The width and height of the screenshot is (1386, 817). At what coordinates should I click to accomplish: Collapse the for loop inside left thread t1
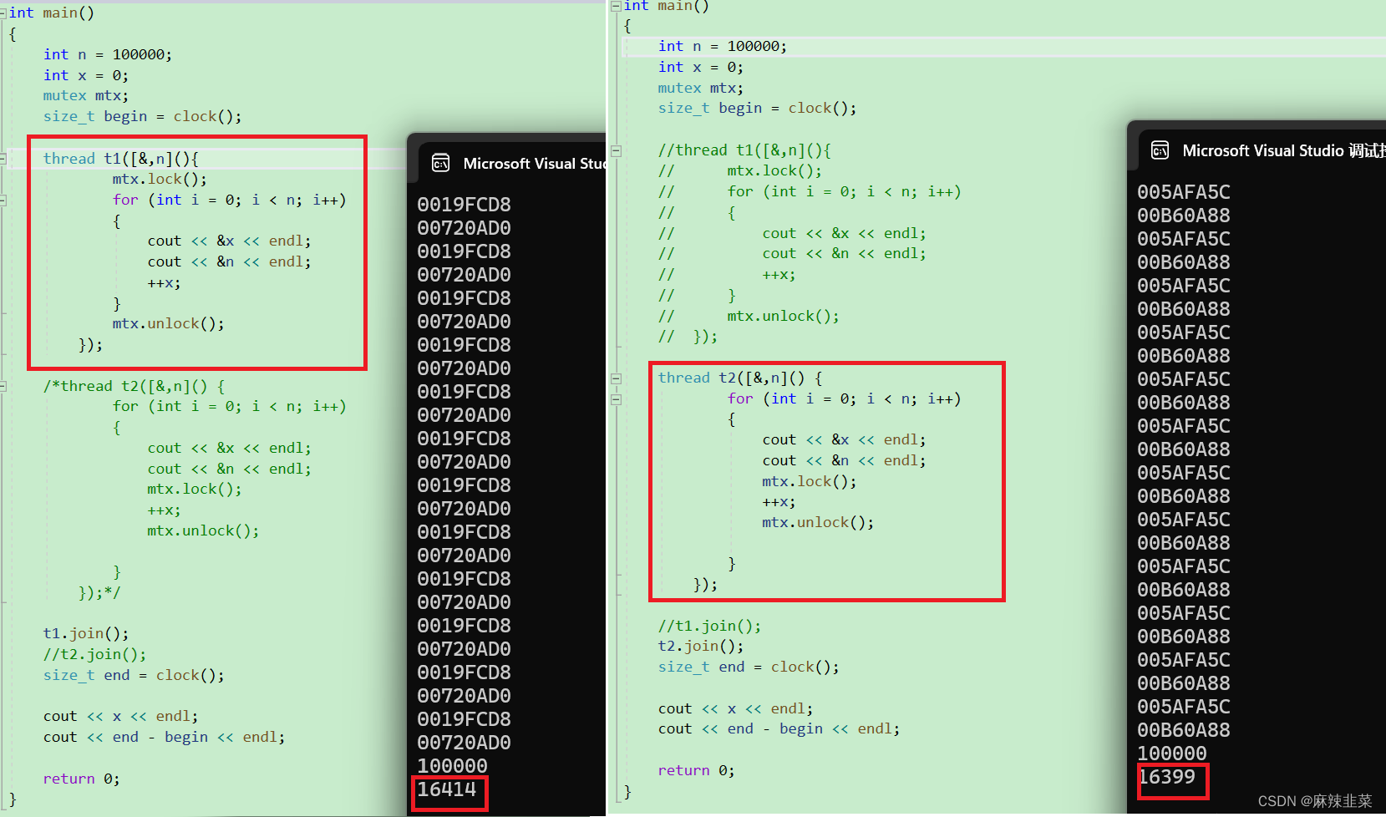point(3,200)
